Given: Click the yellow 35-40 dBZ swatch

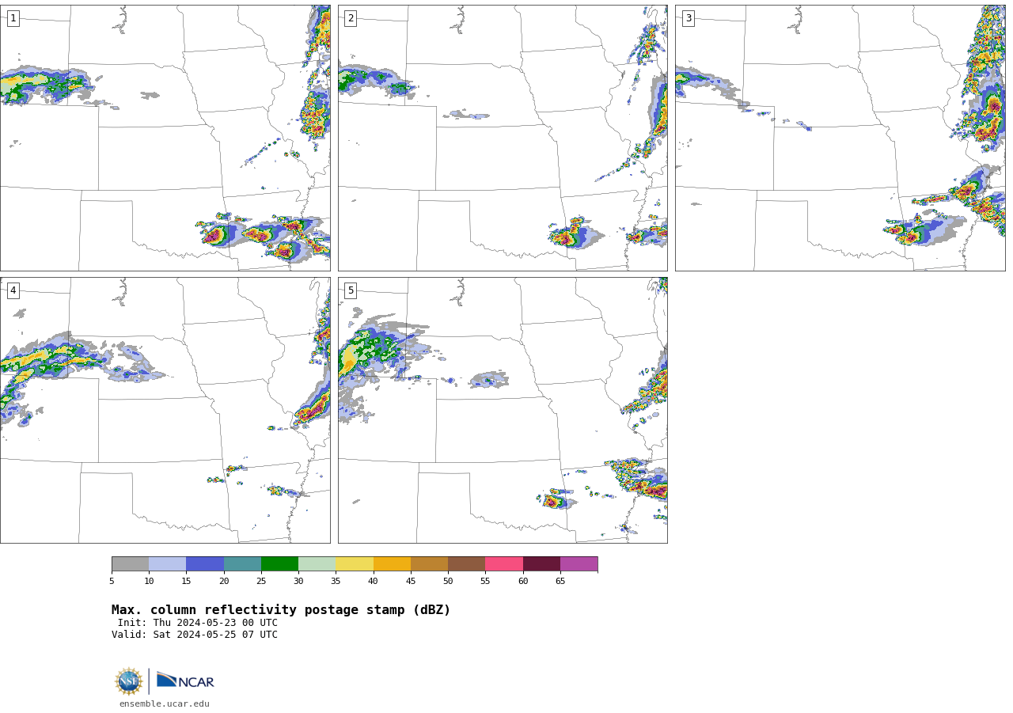Looking at the screenshot, I should click(355, 563).
